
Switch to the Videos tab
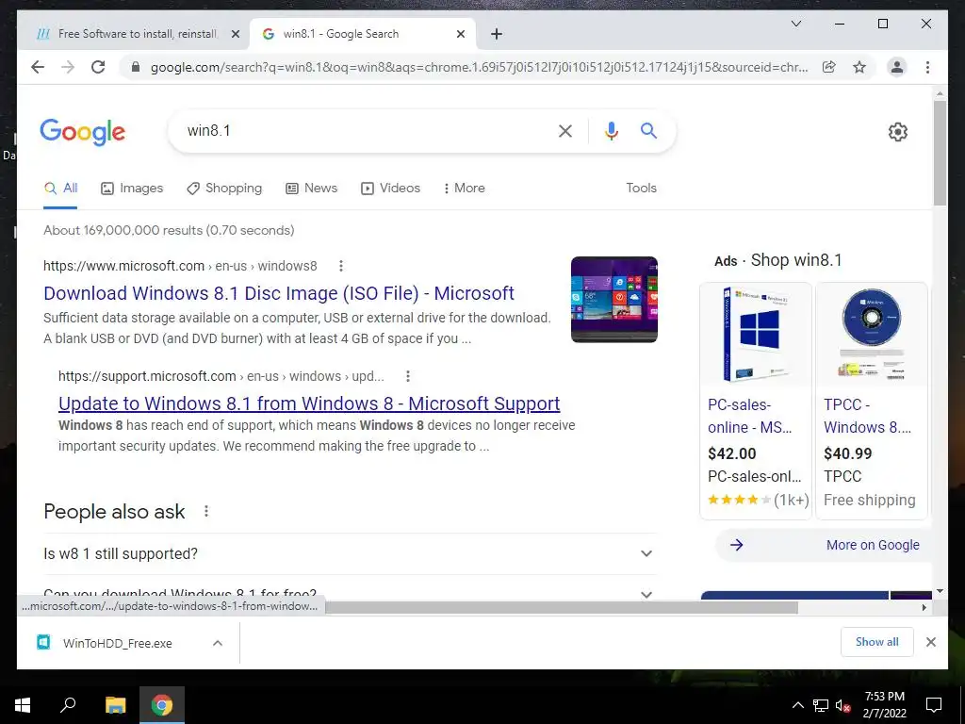pyautogui.click(x=390, y=189)
